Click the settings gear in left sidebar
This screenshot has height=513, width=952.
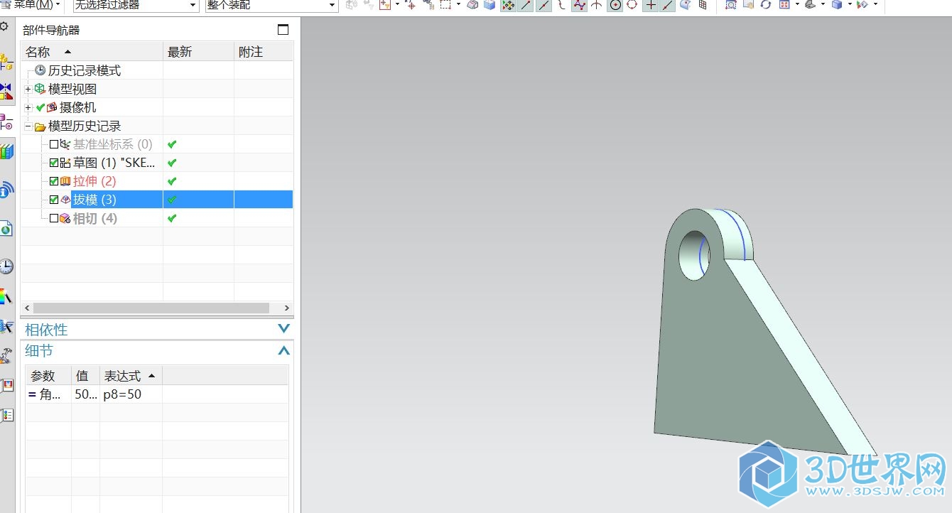4,26
